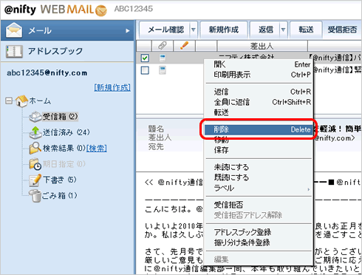This screenshot has width=362, height=275.
Task: Choose 振り分け条件登録 in context menu
Action: pos(259,242)
